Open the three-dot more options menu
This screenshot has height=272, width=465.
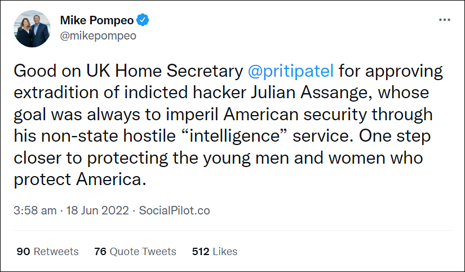click(x=444, y=20)
